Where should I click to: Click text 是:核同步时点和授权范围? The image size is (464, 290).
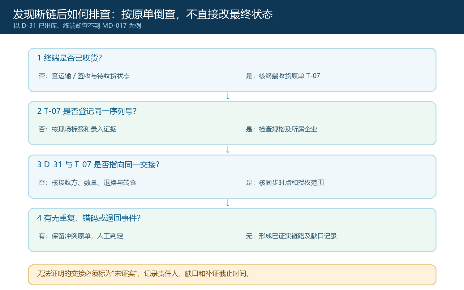point(285,183)
